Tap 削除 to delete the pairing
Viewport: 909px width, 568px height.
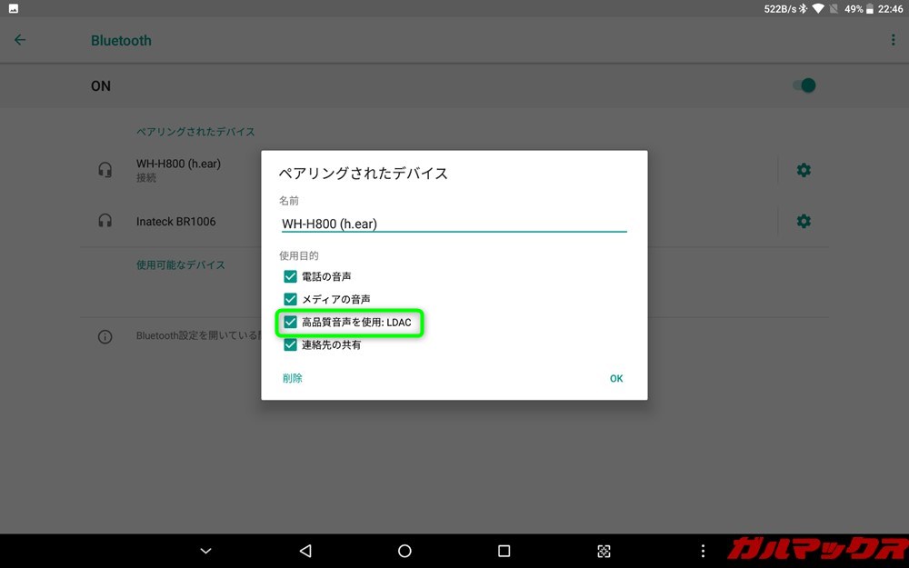[292, 378]
